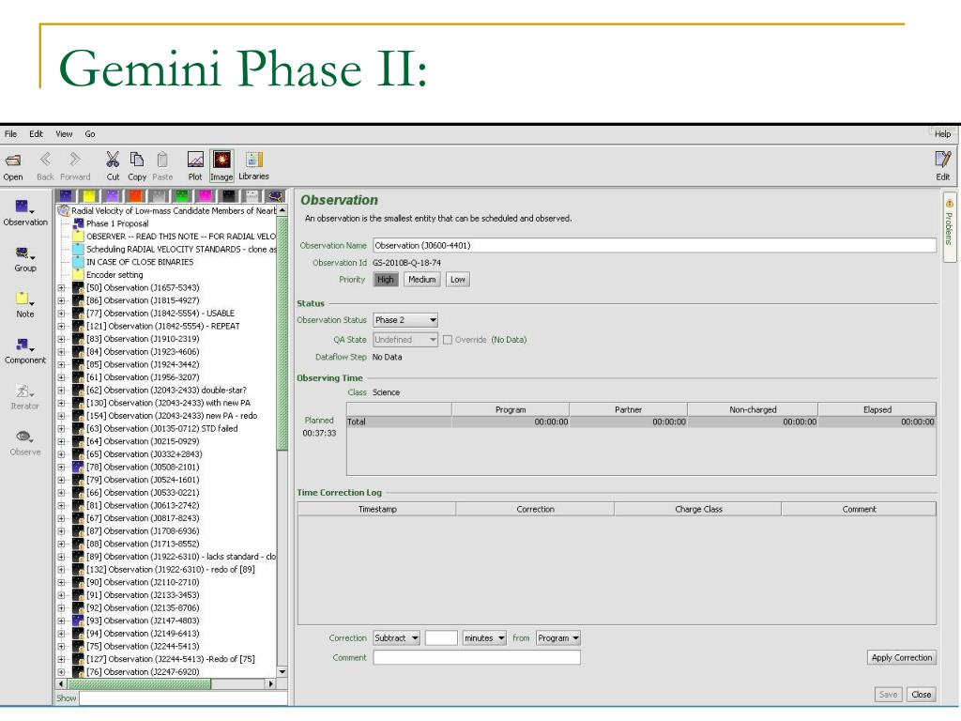
Task: Open the Go menu
Action: 89,133
